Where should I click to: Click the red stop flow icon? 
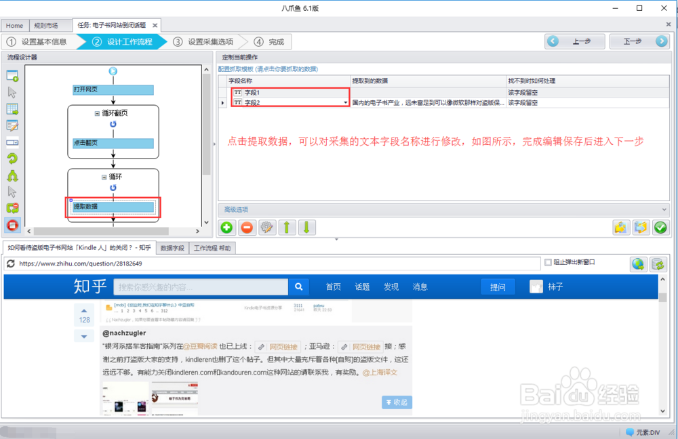pyautogui.click(x=12, y=225)
